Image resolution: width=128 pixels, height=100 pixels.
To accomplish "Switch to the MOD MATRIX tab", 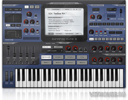I will coord(69,34).
